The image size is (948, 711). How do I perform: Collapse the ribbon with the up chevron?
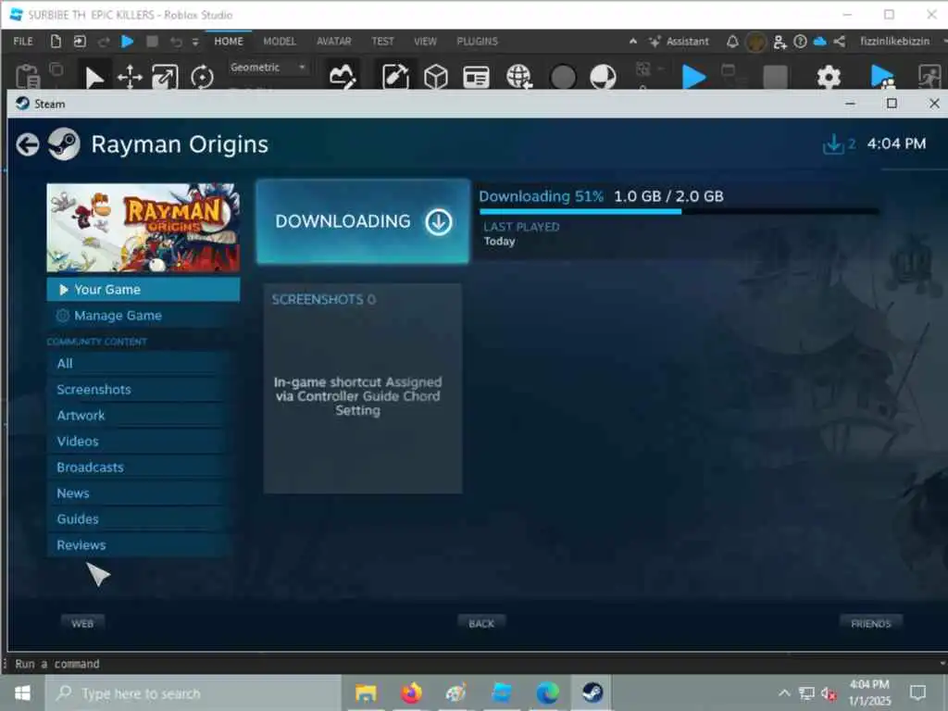(633, 41)
